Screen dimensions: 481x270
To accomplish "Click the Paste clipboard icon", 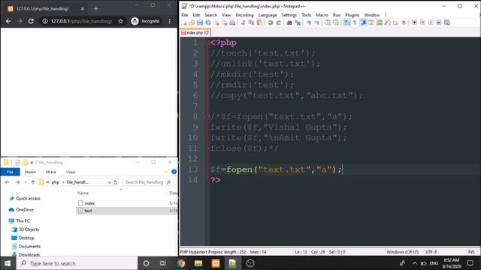I will [259, 22].
